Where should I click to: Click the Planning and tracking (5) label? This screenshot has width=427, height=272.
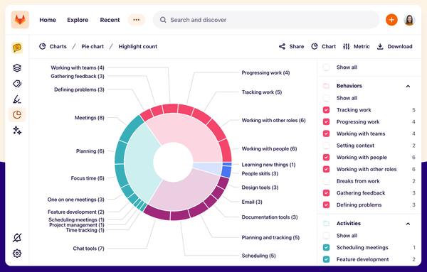270,237
